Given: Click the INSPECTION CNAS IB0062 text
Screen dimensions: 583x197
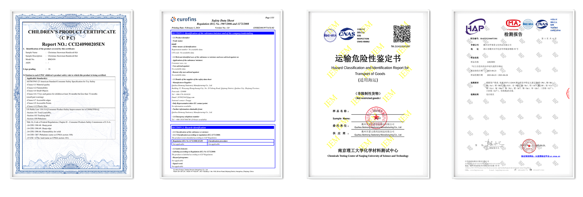Looking at the screenshot, I should [x=363, y=40].
